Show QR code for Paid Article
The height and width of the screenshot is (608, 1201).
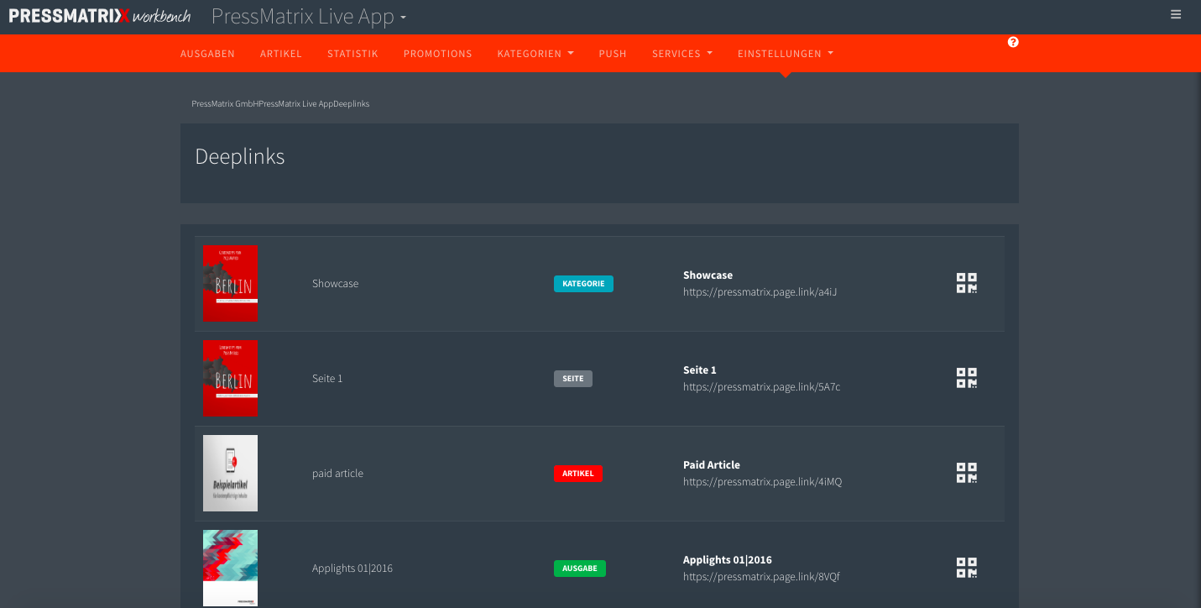tap(967, 473)
